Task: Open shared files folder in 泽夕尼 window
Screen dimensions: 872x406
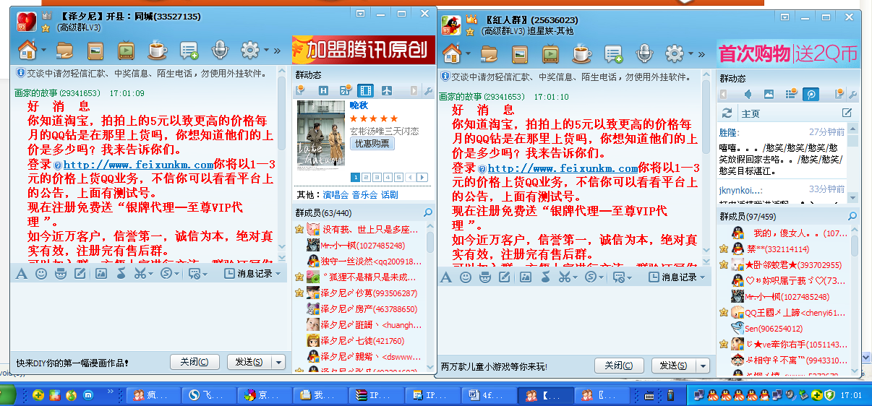Action: tap(65, 51)
